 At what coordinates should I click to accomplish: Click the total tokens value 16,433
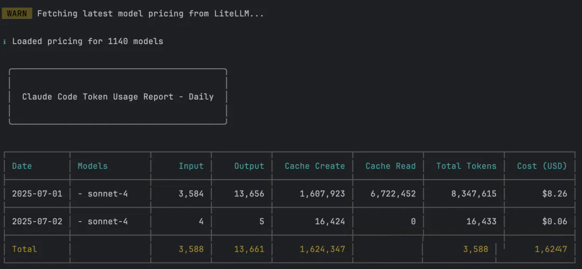tap(481, 222)
